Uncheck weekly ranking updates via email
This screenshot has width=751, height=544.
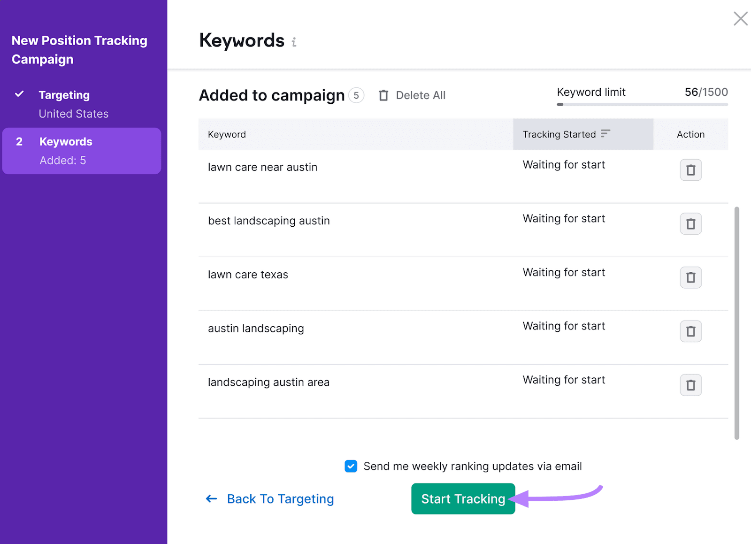(x=351, y=466)
